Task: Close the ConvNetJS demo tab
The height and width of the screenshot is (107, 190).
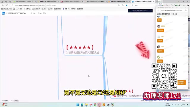Action: (83, 2)
